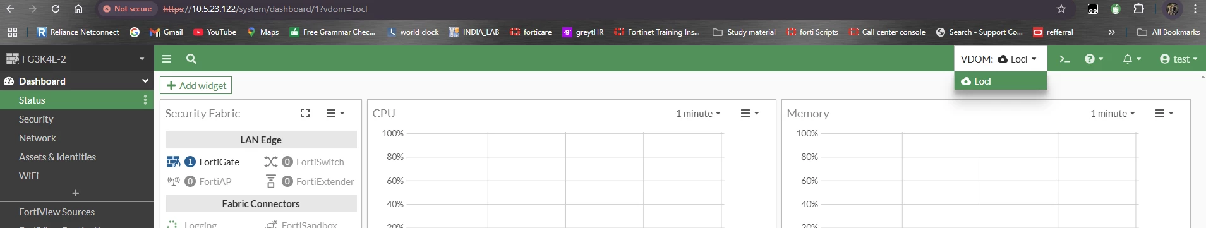Open the Memory widget options menu
The height and width of the screenshot is (228, 1206).
1164,113
